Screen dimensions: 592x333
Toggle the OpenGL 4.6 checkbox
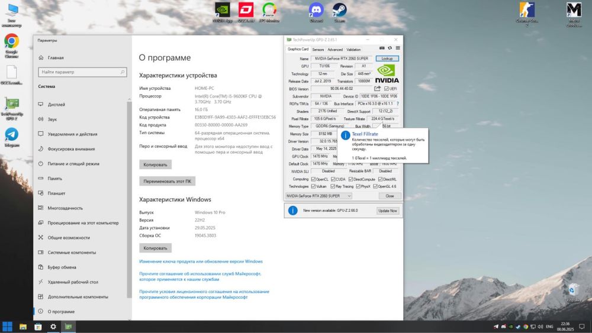pyautogui.click(x=375, y=186)
